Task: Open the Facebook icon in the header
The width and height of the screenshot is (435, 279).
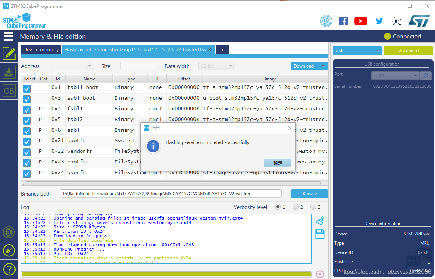Action: [x=343, y=21]
